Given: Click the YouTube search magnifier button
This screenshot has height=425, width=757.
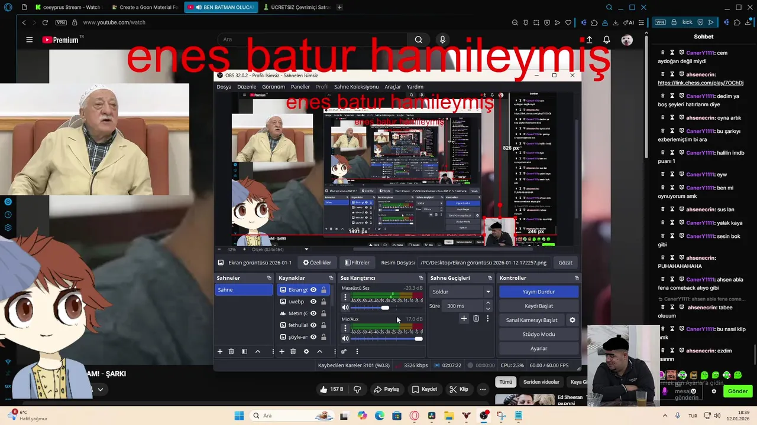Looking at the screenshot, I should click(418, 40).
